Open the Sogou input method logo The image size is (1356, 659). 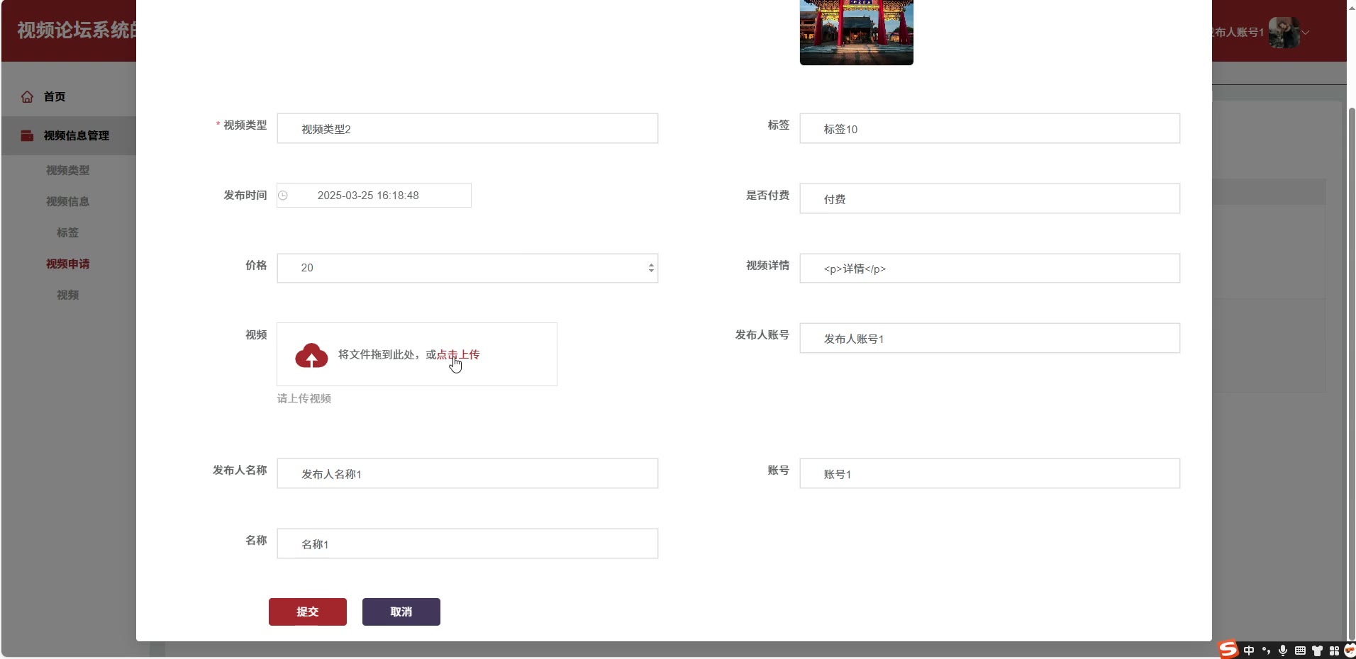[1228, 650]
